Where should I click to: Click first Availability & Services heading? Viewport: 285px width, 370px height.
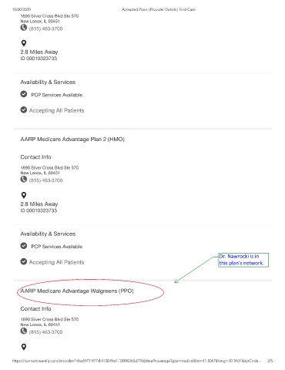tap(48, 82)
